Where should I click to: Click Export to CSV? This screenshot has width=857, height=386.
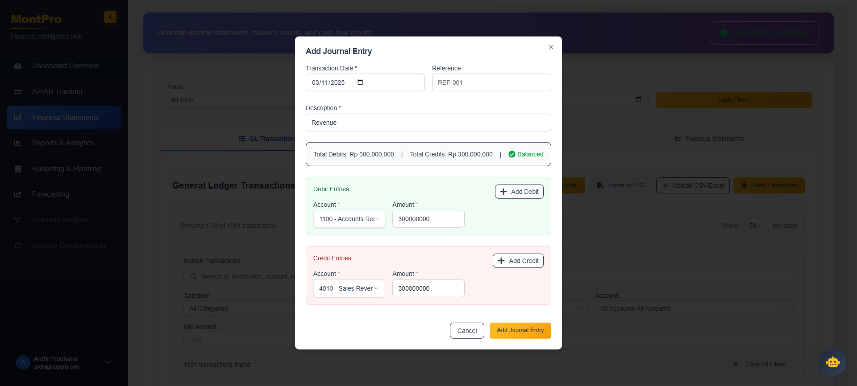point(621,185)
